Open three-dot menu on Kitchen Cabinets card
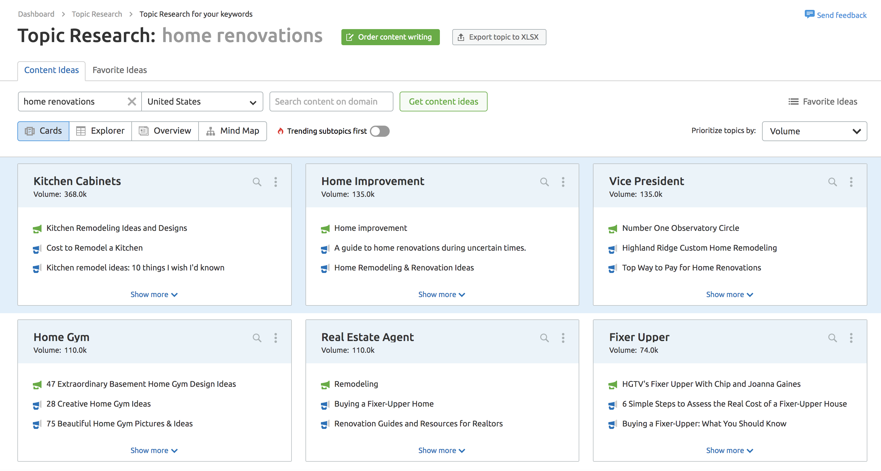This screenshot has height=471, width=881. (x=276, y=182)
